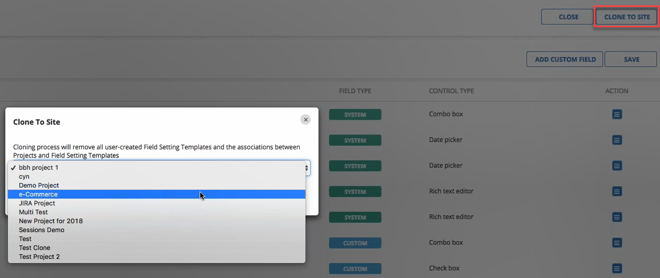Open action icon for CUSTOM Combo box row
The width and height of the screenshot is (660, 278).
tap(617, 243)
